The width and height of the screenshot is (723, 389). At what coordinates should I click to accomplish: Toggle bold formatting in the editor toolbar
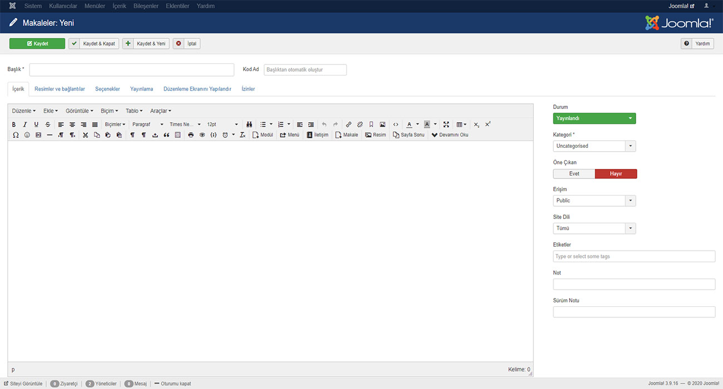[x=14, y=124]
